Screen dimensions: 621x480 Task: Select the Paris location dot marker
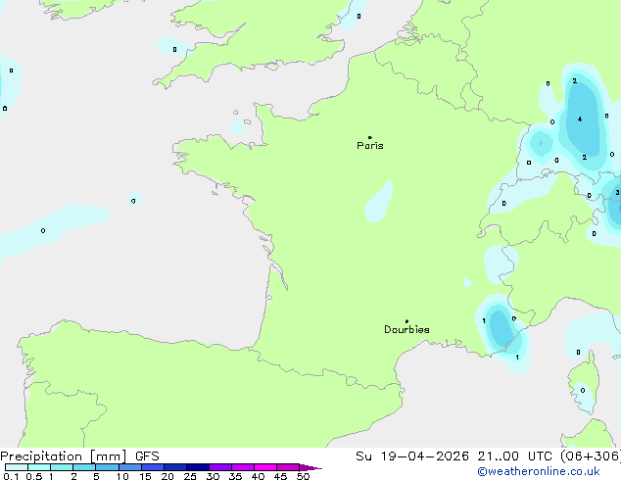pyautogui.click(x=370, y=137)
